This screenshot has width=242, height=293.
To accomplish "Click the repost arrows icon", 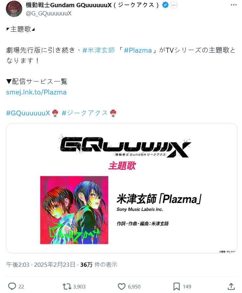I will [x=67, y=286].
